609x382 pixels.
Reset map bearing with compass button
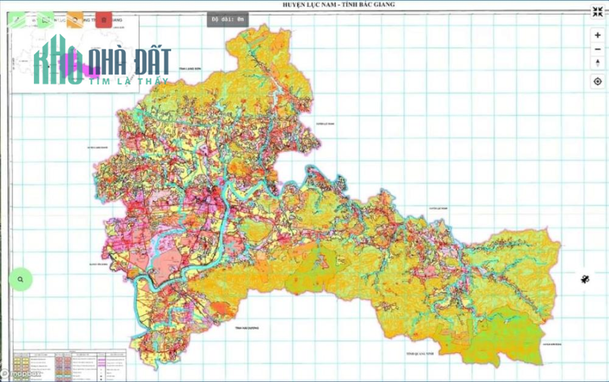597,63
